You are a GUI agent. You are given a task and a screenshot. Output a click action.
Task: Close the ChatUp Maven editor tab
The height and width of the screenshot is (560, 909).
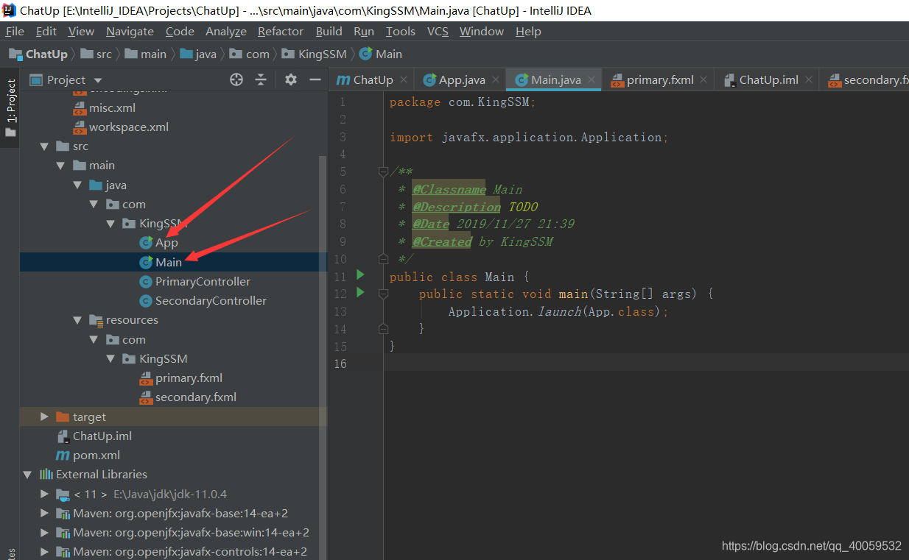404,79
